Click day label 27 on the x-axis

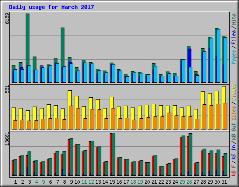pos(196,182)
